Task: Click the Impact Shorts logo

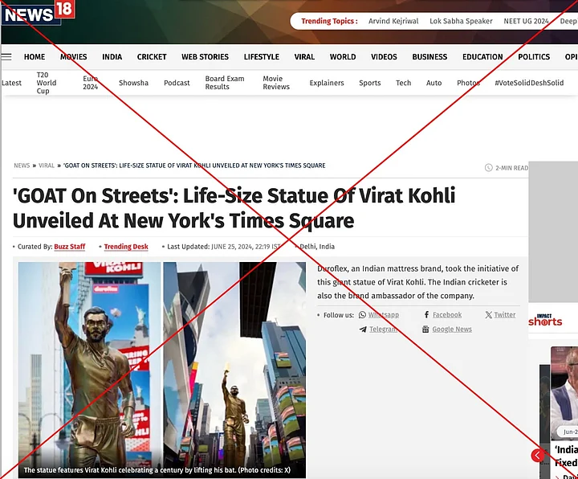Action: tap(546, 320)
